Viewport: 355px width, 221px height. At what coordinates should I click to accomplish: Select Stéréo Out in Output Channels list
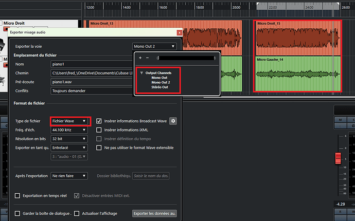[159, 87]
